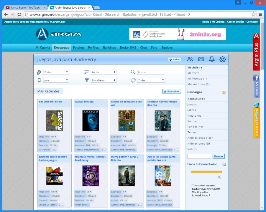The height and width of the screenshot is (212, 266).
Task: Open a new browser tab
Action: [x=97, y=8]
